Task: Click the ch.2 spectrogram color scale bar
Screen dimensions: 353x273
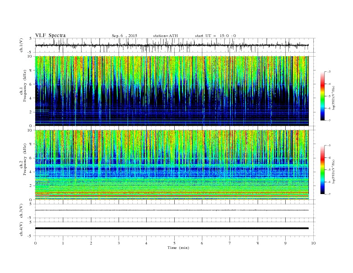Action: tap(322, 170)
